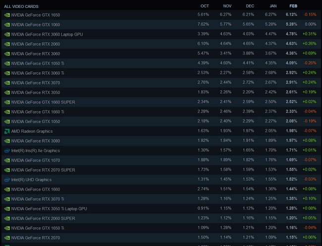
Task: Click the AMD logo beside Radeon Graphics
Action: point(7,131)
